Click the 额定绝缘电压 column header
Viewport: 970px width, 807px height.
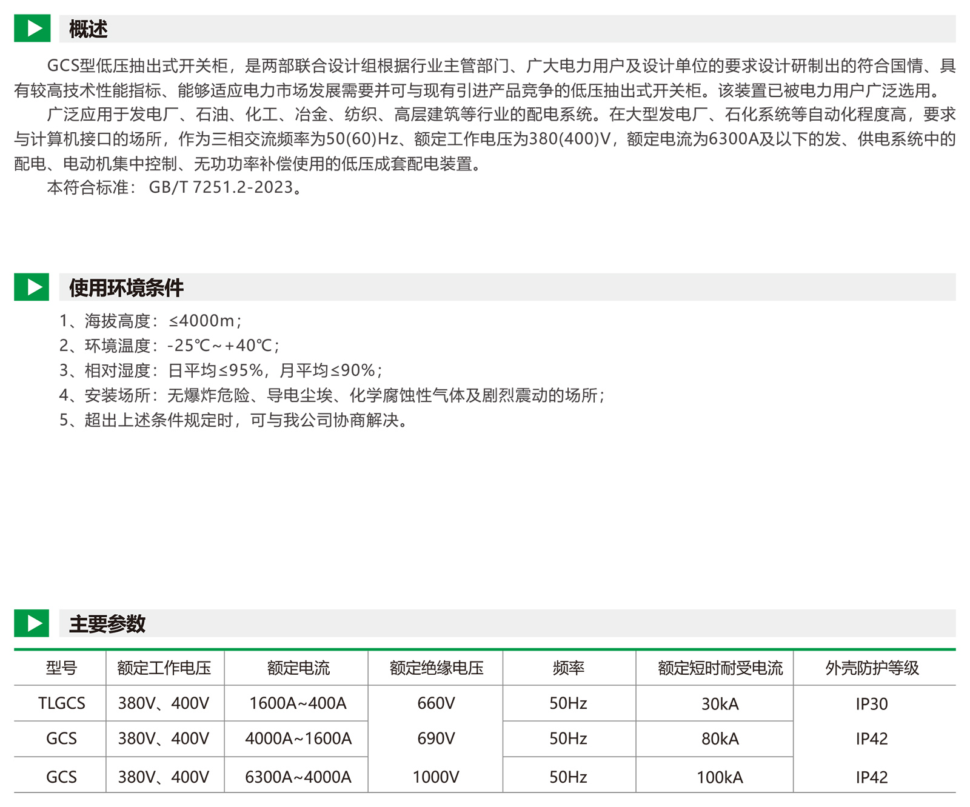[x=436, y=668]
